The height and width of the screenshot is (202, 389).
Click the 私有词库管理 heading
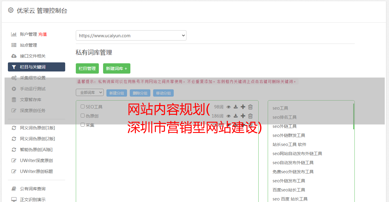point(94,52)
